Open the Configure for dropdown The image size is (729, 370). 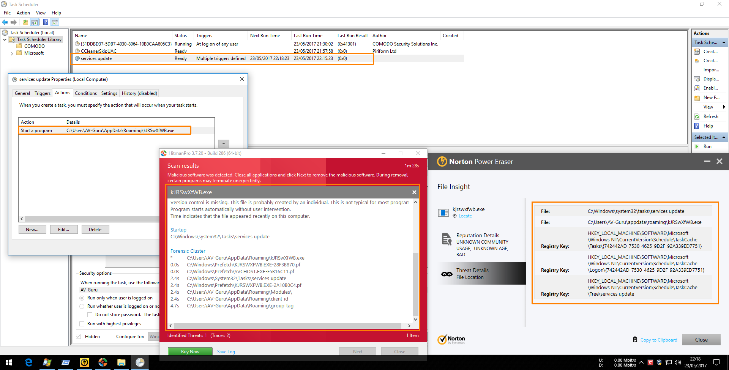pos(154,337)
